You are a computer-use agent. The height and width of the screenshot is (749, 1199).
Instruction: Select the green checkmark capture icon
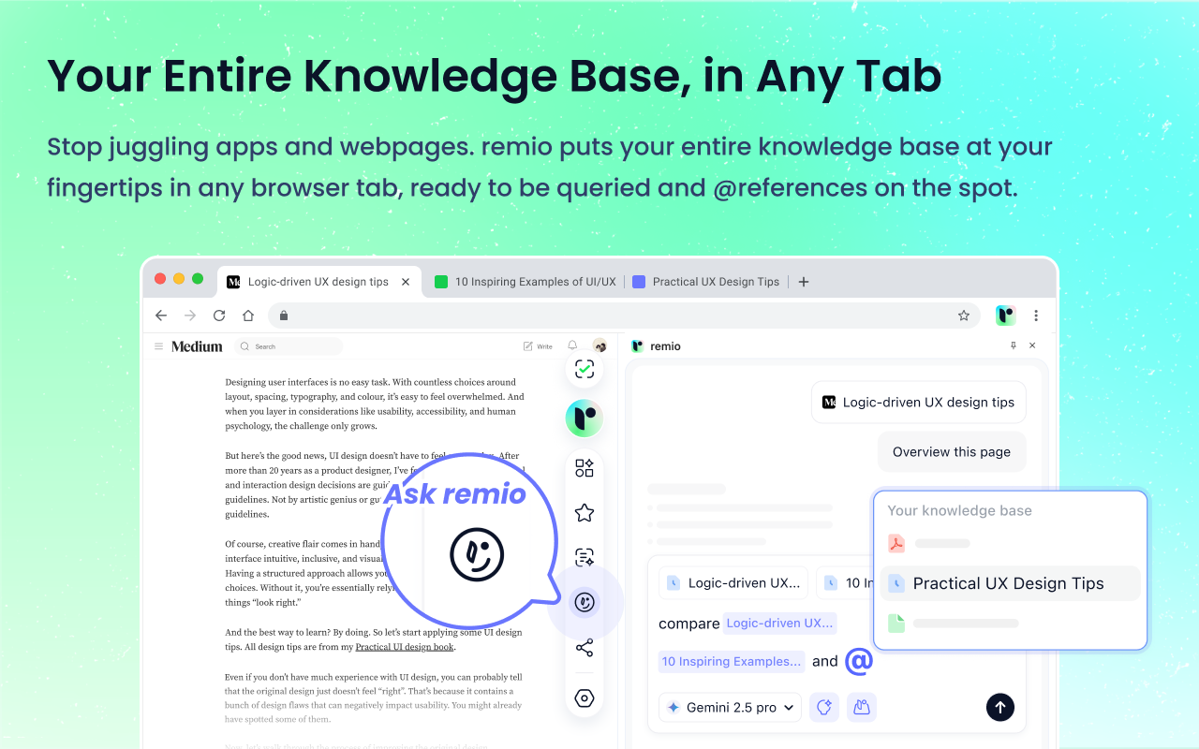(x=584, y=369)
